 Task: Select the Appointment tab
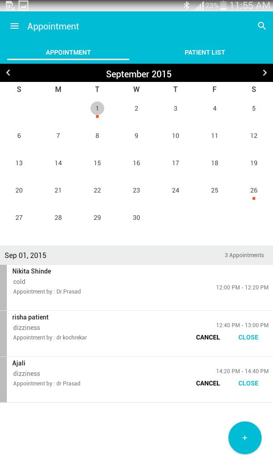click(68, 52)
